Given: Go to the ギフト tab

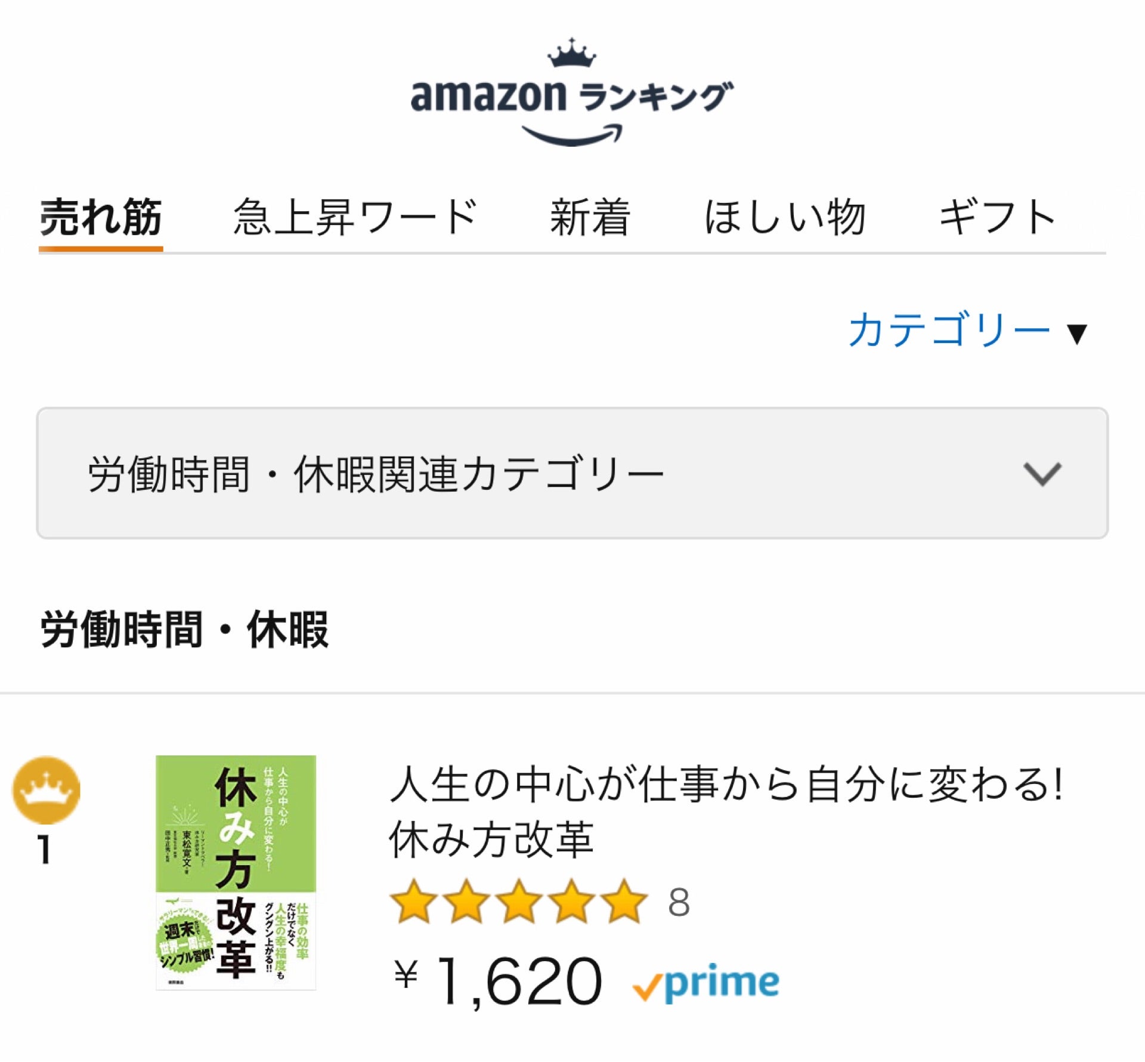Looking at the screenshot, I should click(x=997, y=217).
